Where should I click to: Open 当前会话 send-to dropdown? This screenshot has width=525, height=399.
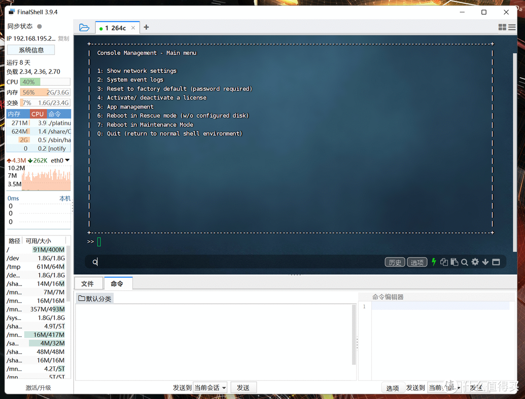(210, 388)
